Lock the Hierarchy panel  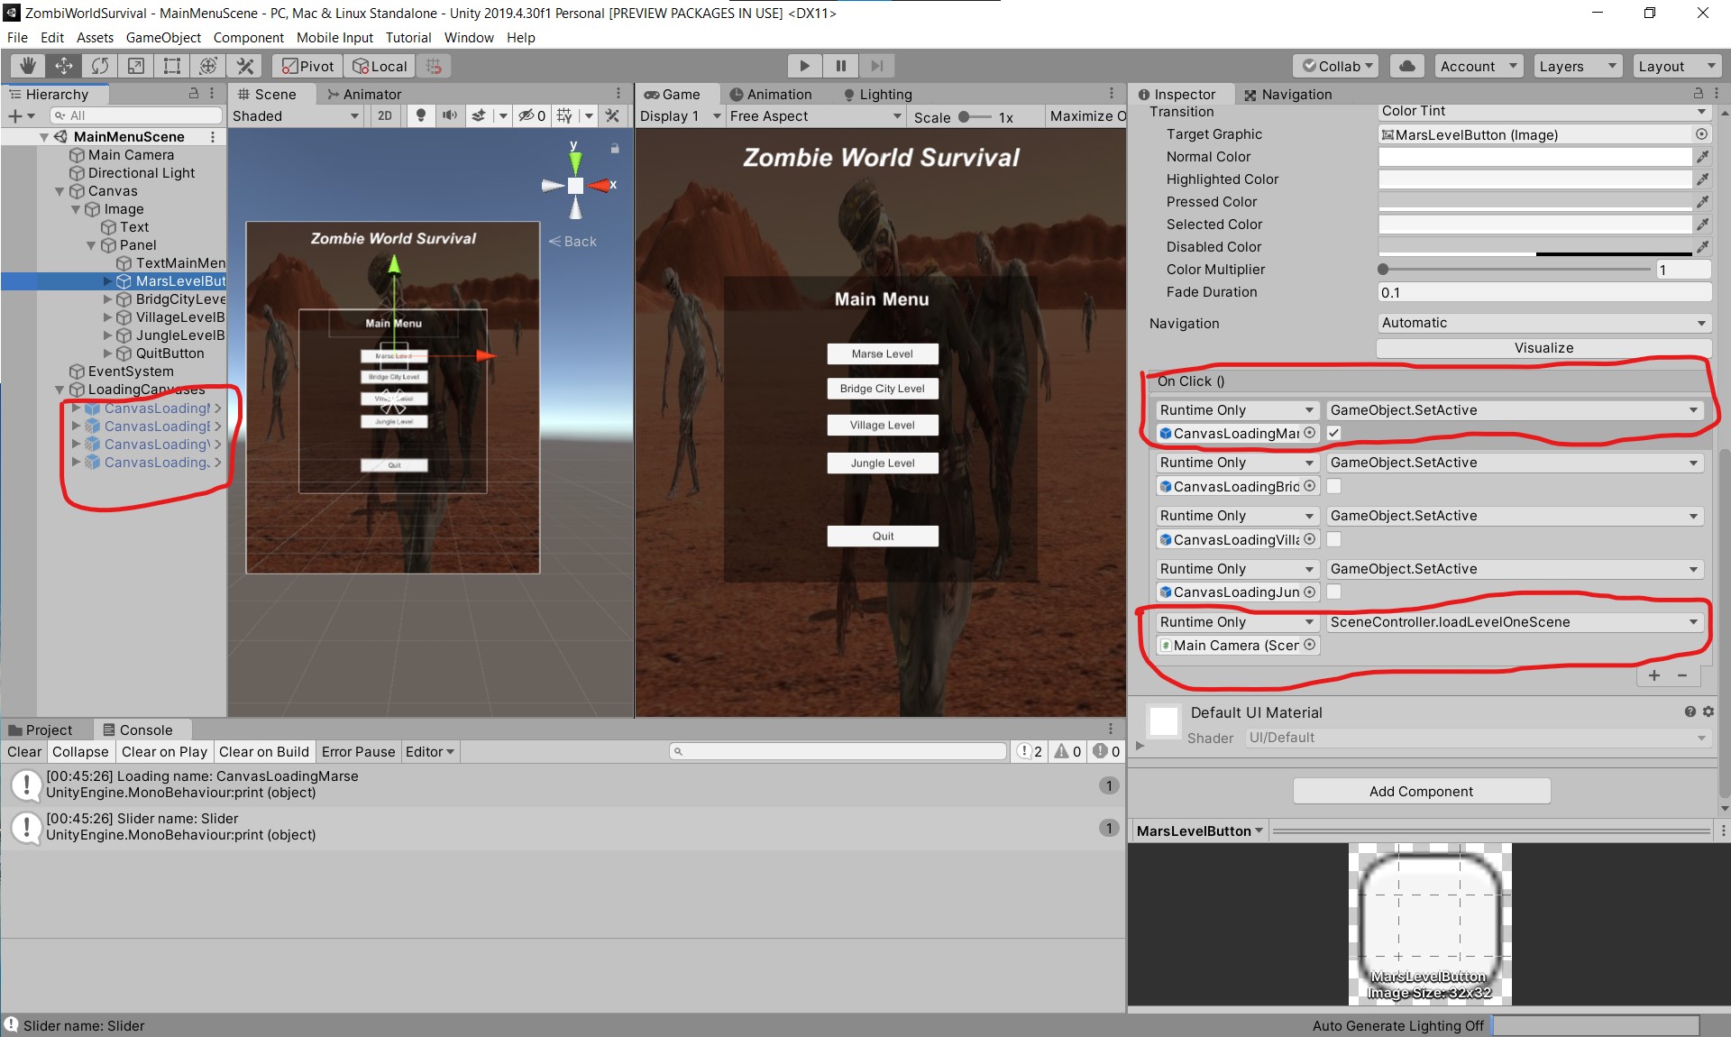point(193,94)
